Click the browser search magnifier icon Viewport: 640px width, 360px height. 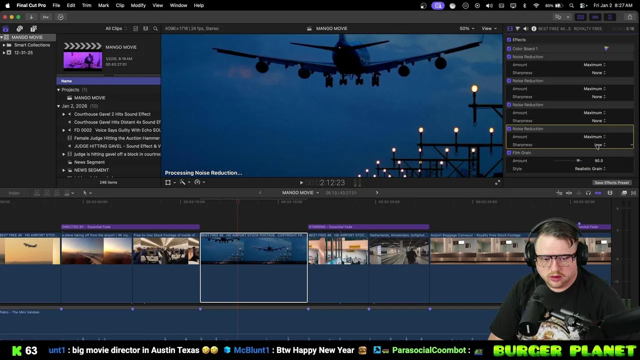pyautogui.click(x=155, y=28)
